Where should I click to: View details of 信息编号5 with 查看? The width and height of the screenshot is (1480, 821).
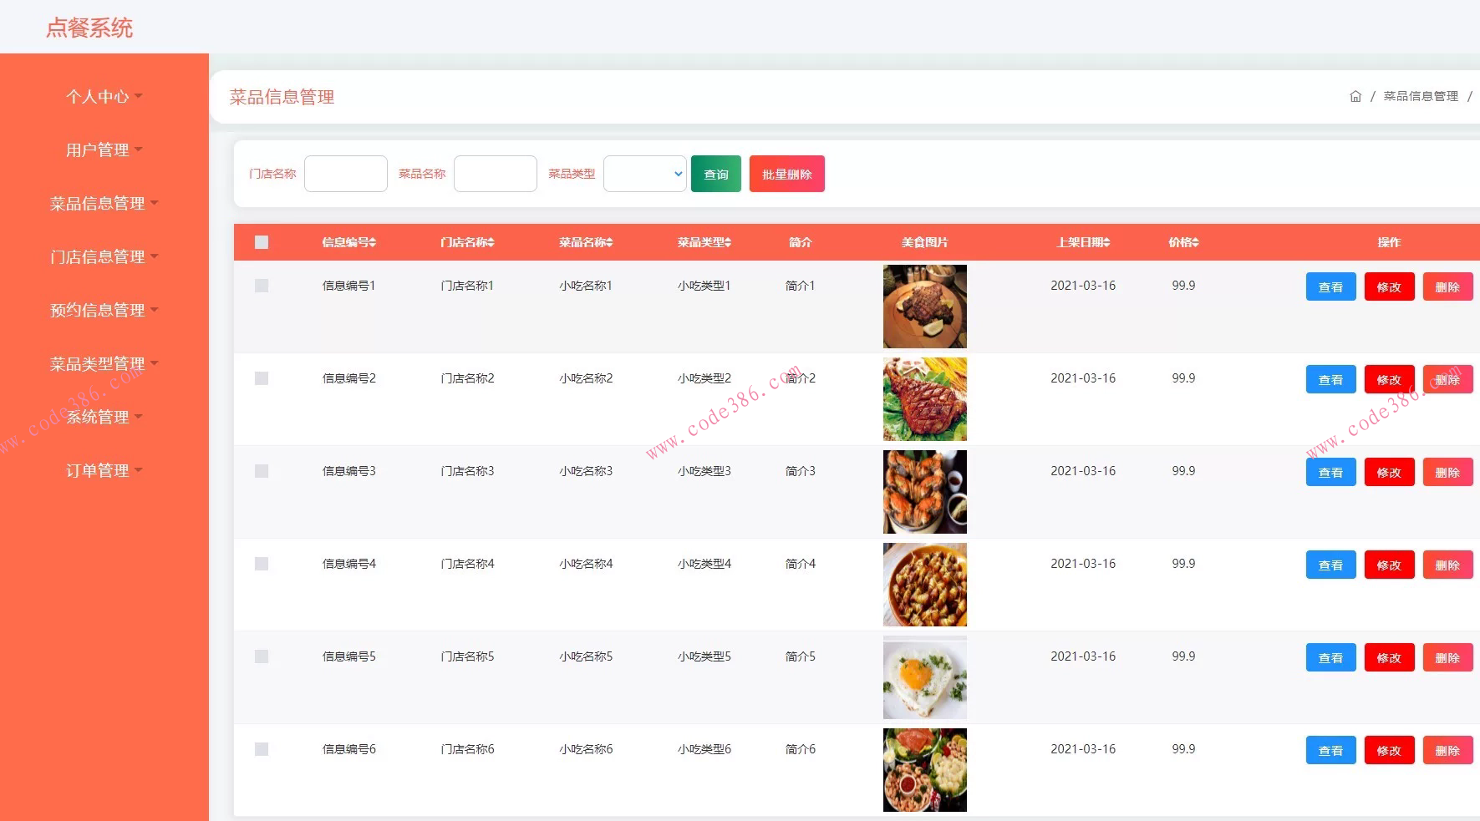[x=1331, y=657]
